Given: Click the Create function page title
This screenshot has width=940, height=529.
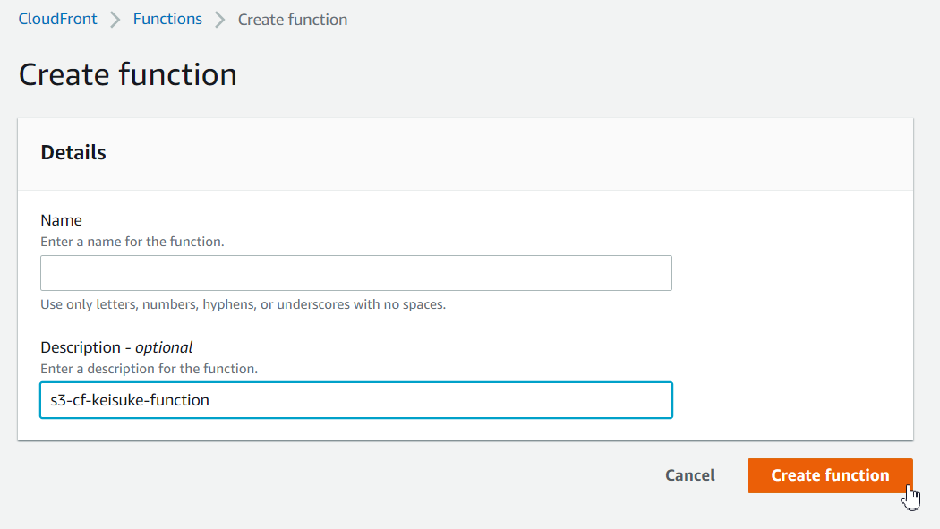Looking at the screenshot, I should (126, 74).
